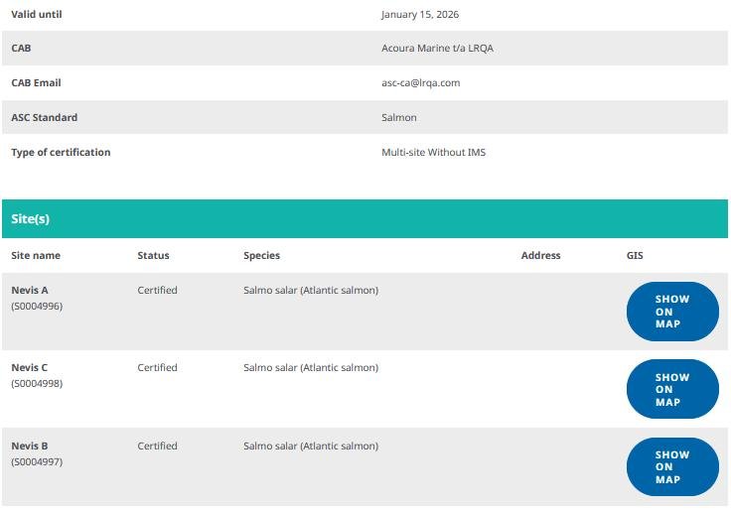Click the asc-ca@lrqa.com email address

[x=420, y=83]
